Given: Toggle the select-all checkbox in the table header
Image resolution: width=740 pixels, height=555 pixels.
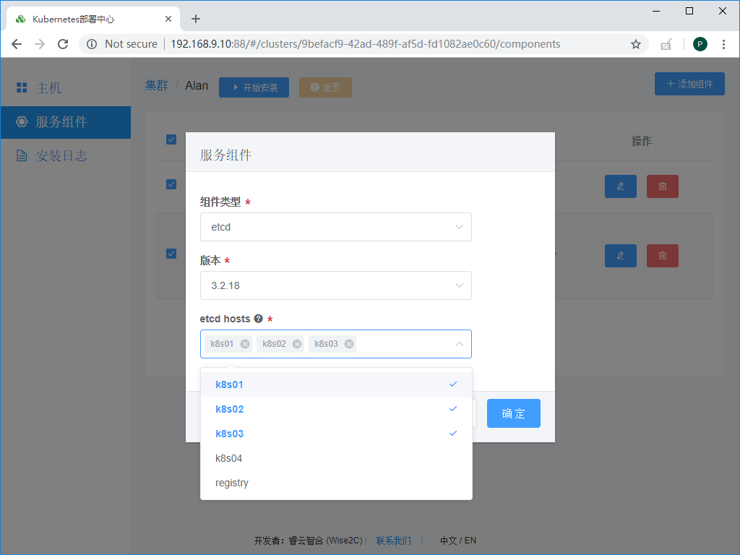Looking at the screenshot, I should click(x=171, y=139).
